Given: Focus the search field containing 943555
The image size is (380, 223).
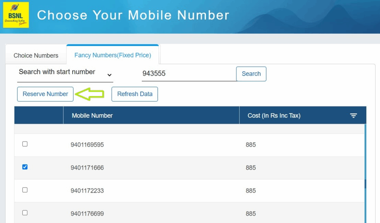Looking at the screenshot, I should (189, 74).
